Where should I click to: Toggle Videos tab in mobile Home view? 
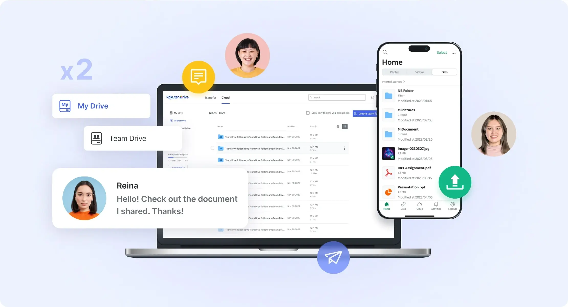coord(420,72)
